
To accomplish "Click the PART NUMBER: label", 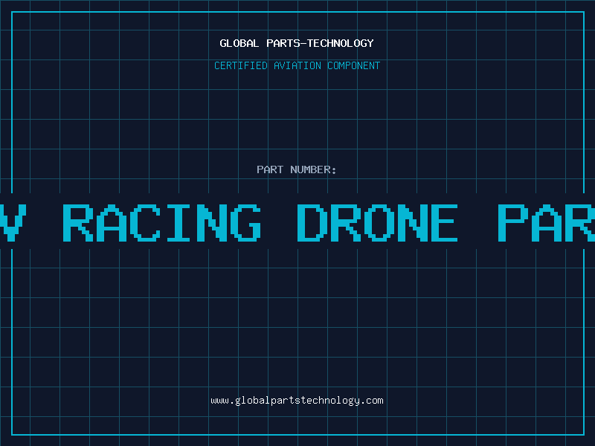I will (297, 169).
